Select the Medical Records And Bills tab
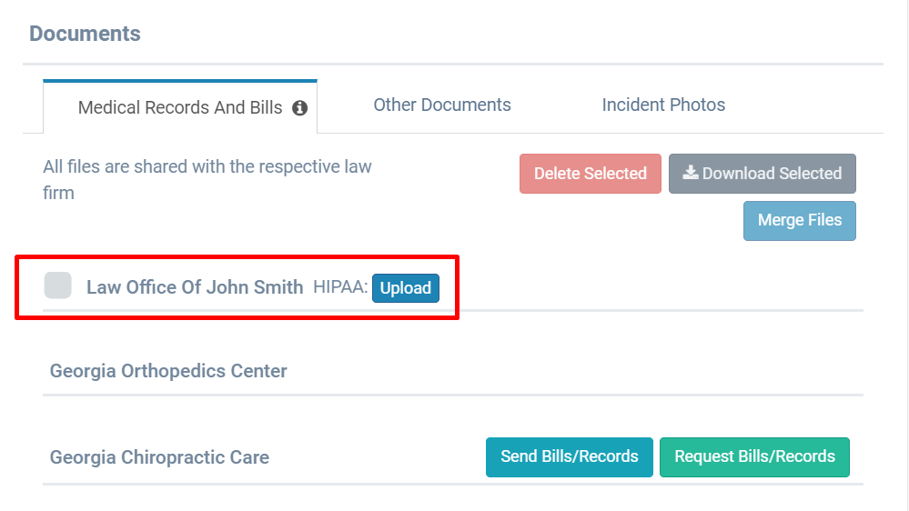The image size is (909, 511). pyautogui.click(x=180, y=107)
